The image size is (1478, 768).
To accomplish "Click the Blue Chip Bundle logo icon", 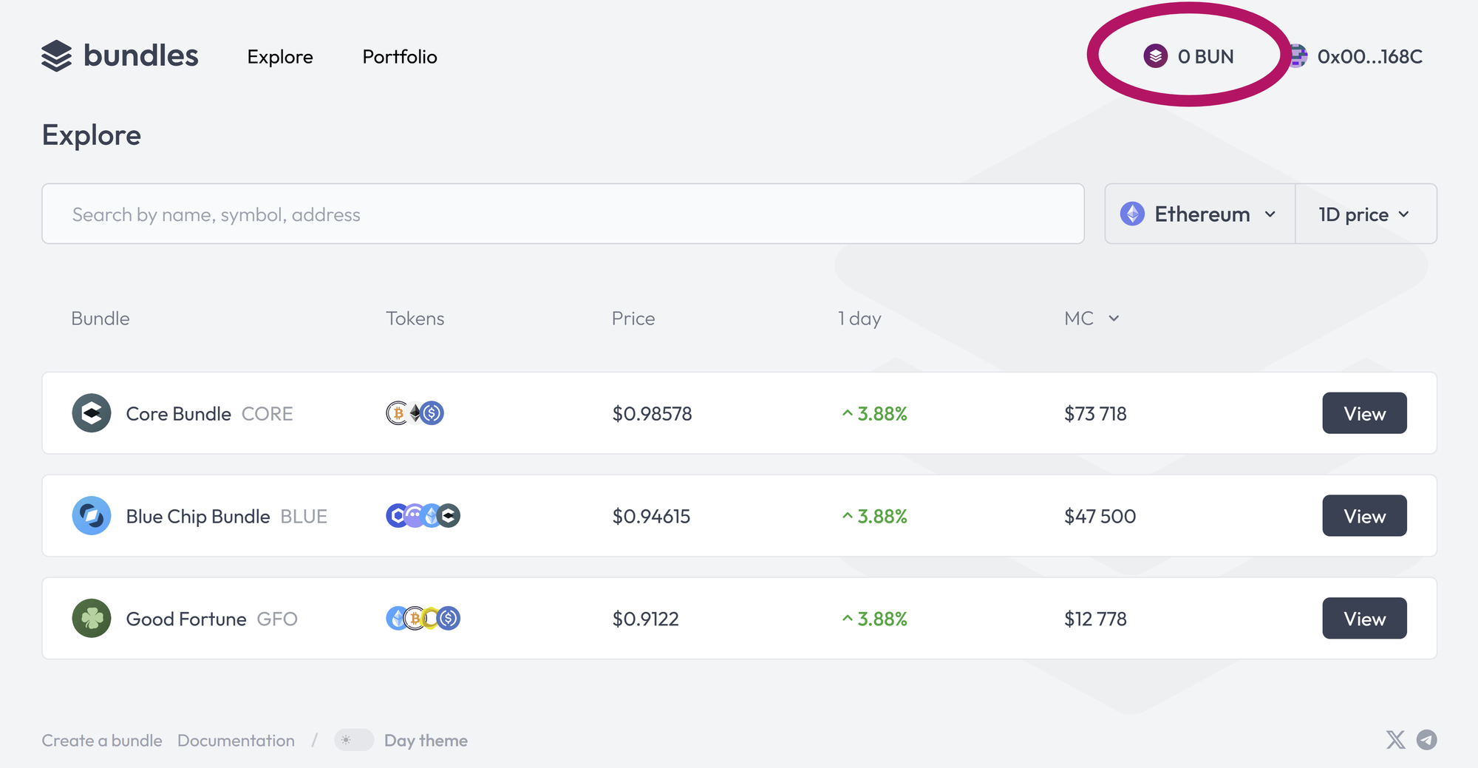I will click(92, 516).
